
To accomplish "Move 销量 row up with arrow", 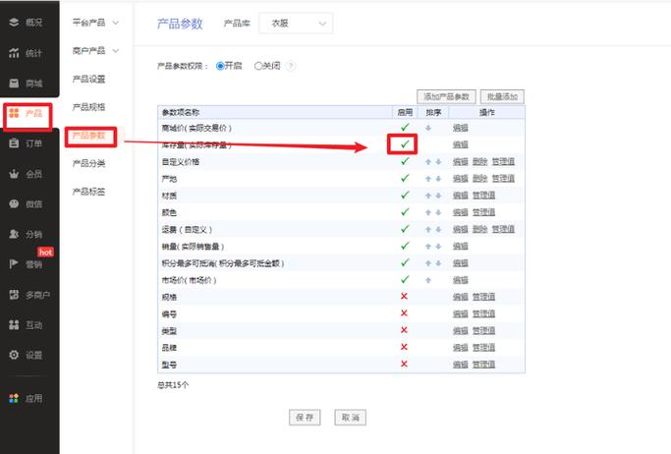I will (x=428, y=246).
